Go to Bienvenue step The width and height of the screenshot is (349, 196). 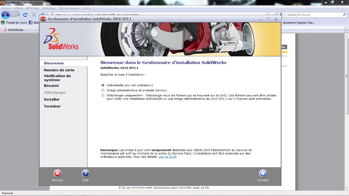click(54, 63)
